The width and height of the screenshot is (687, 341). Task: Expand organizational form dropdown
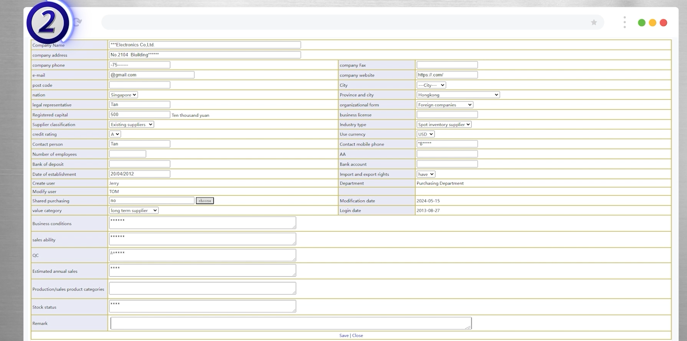(445, 105)
